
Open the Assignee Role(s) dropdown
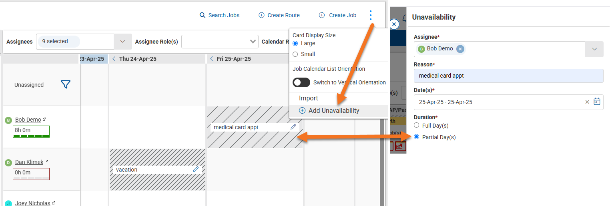click(220, 41)
